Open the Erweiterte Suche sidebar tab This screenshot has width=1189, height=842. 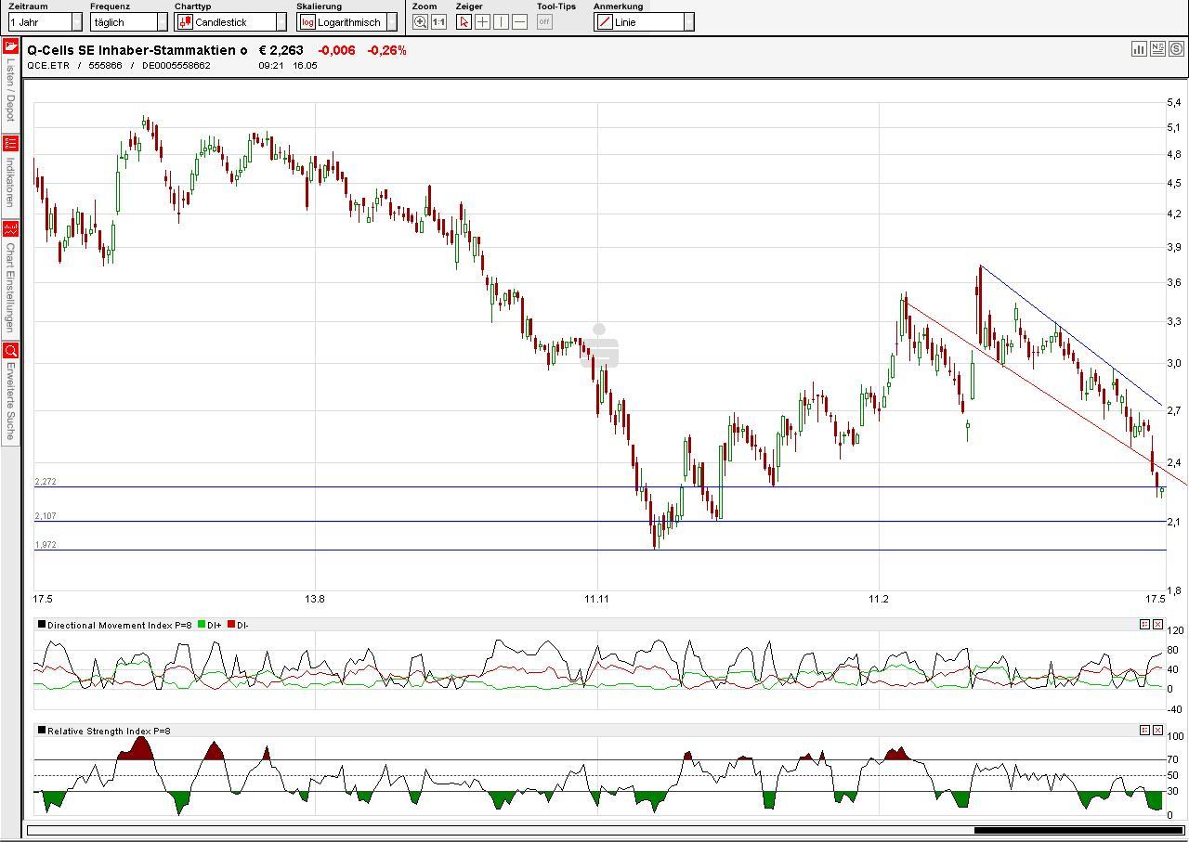[10, 393]
